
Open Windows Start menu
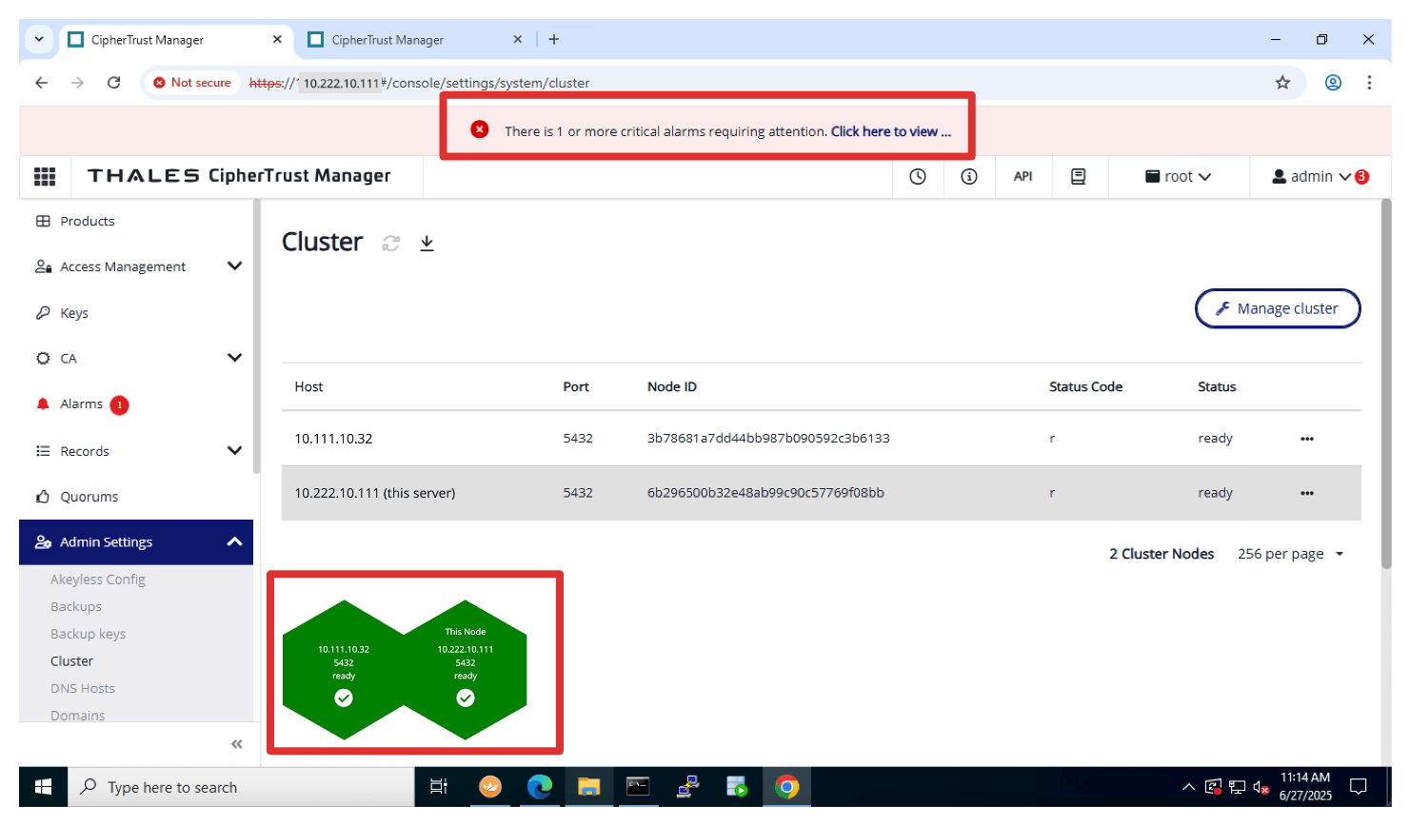(43, 787)
